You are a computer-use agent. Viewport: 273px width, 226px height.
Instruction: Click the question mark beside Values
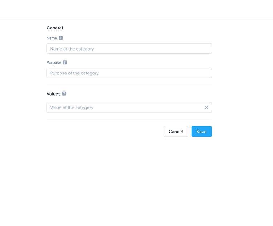[x=64, y=93]
